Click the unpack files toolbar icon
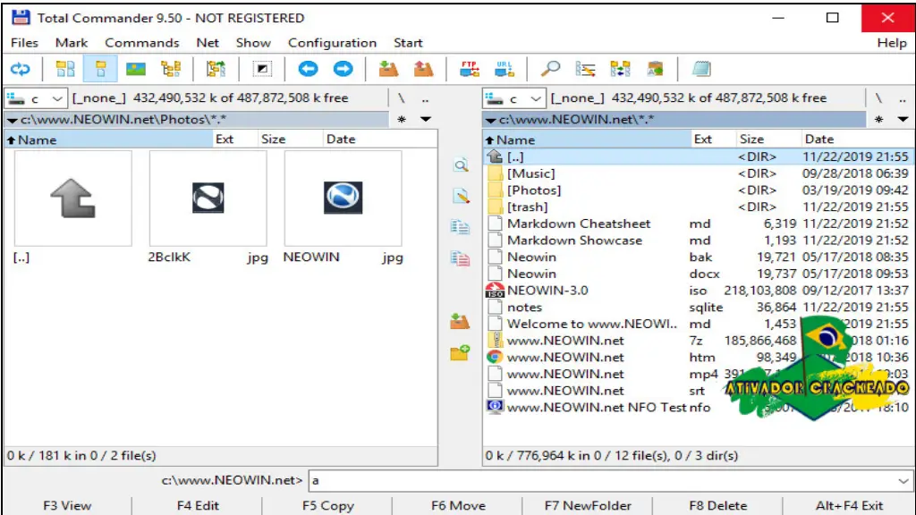The image size is (916, 515). pyautogui.click(x=423, y=69)
